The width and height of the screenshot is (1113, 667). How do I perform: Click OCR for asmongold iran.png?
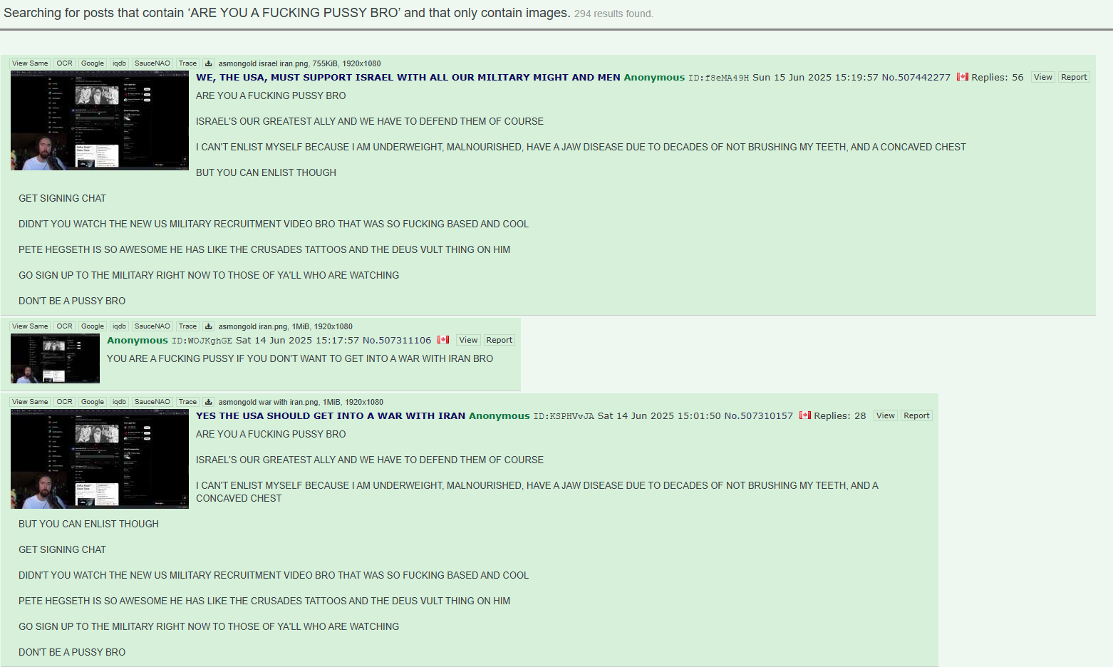65,326
